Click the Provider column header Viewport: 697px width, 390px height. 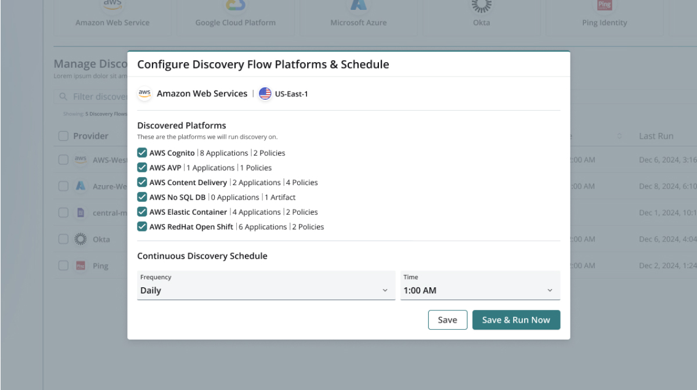pyautogui.click(x=91, y=136)
